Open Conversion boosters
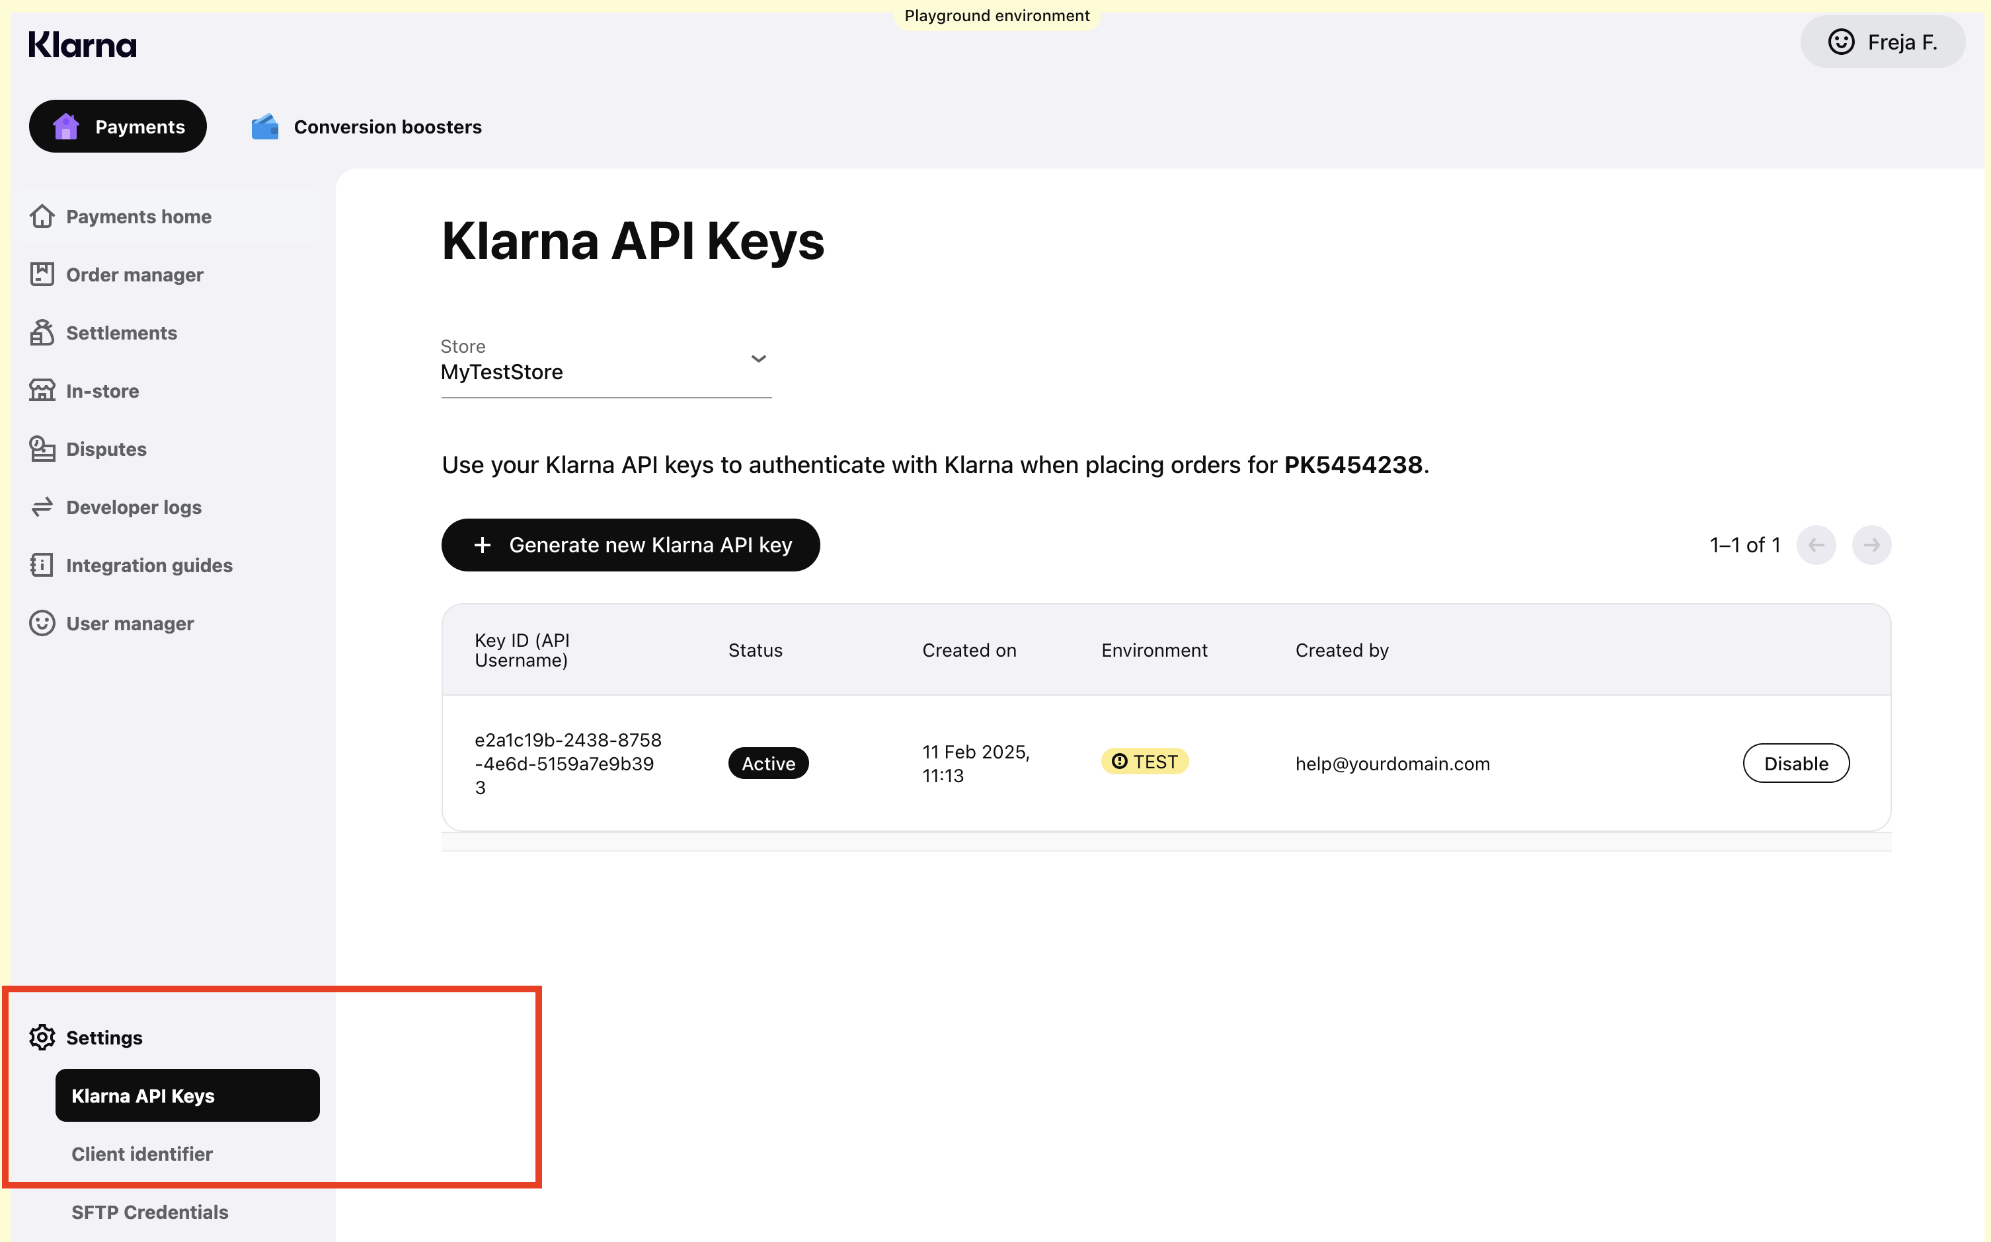Screen dimensions: 1991x1242 coord(366,126)
